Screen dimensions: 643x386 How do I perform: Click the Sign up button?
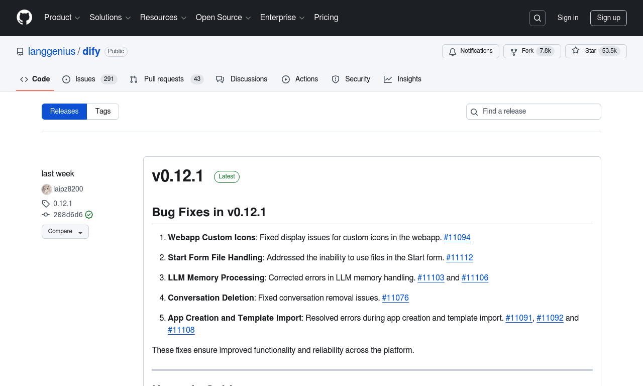[x=608, y=18]
